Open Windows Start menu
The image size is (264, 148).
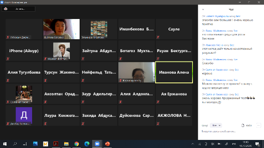tap(5, 144)
